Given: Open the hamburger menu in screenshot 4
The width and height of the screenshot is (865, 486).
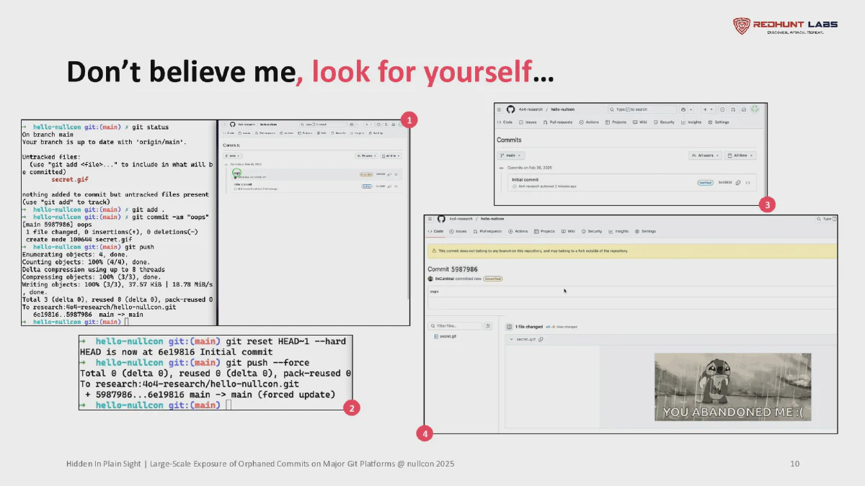Looking at the screenshot, I should click(430, 219).
